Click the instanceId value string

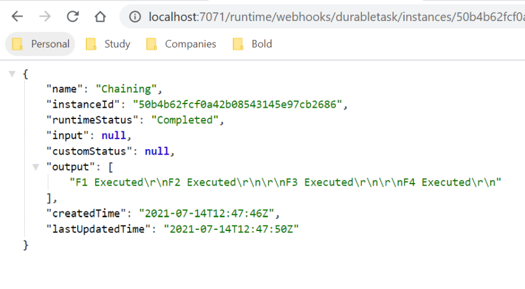coord(237,105)
